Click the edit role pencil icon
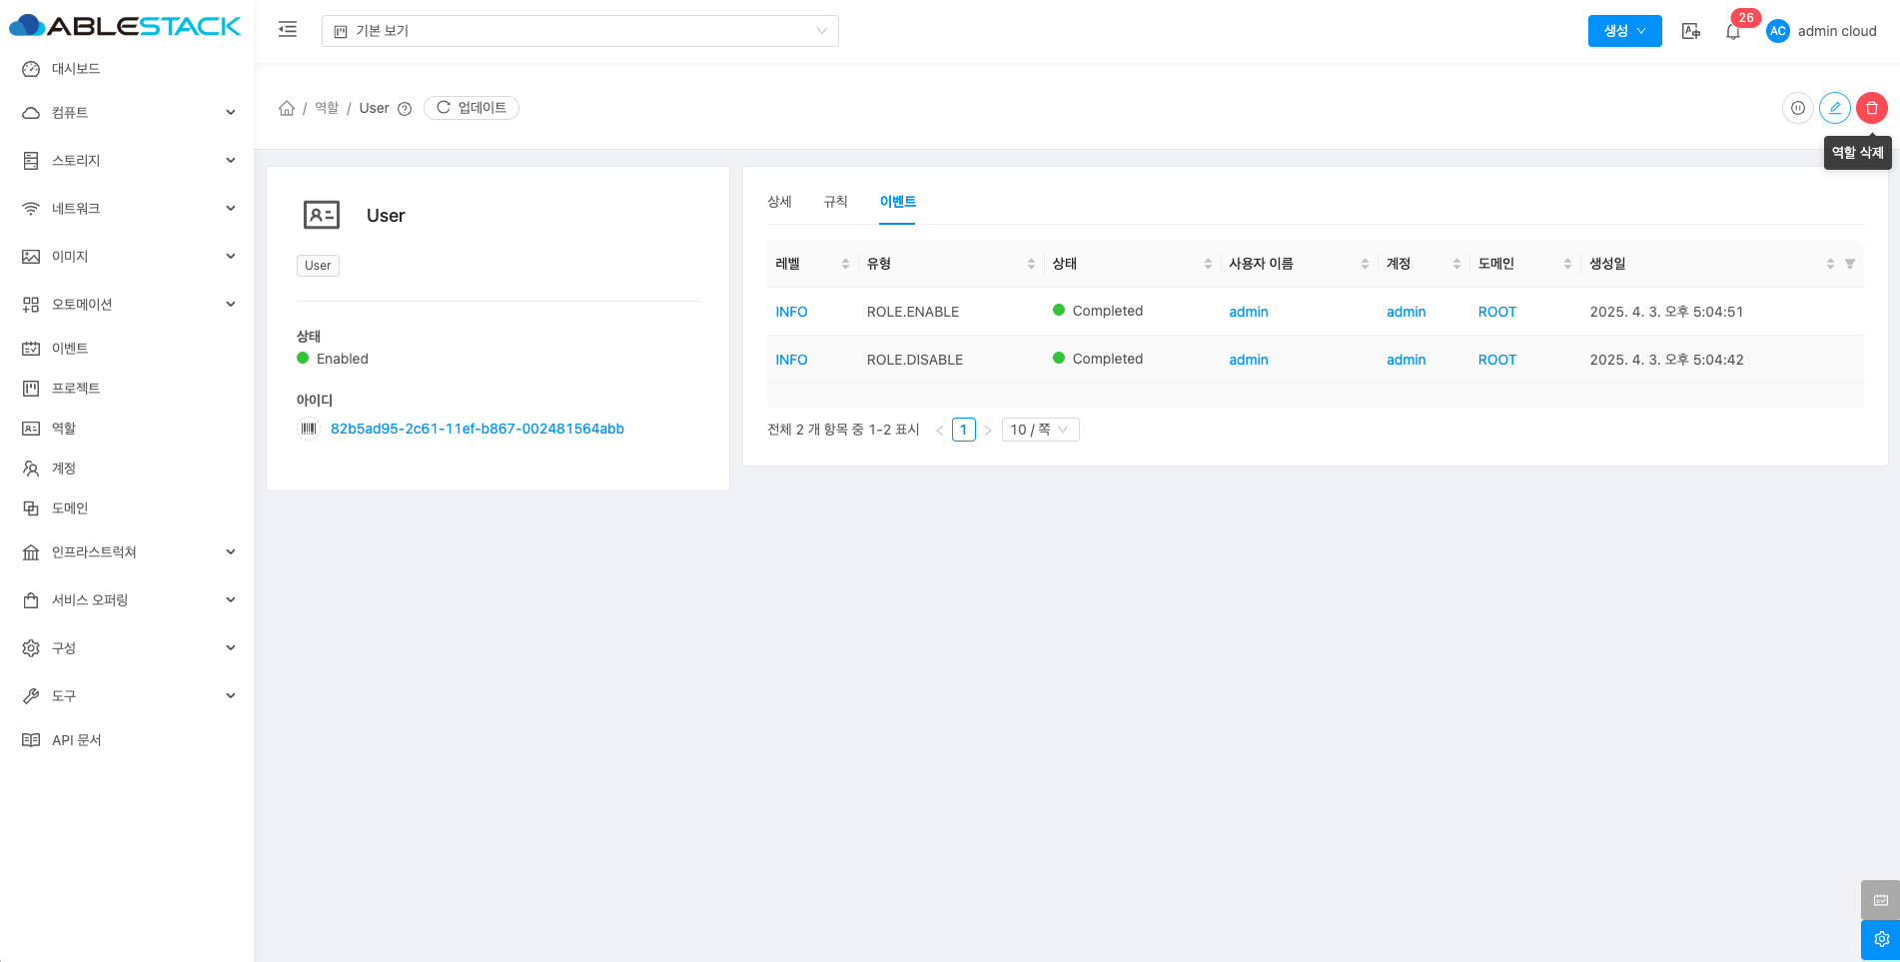The image size is (1900, 962). coord(1834,108)
